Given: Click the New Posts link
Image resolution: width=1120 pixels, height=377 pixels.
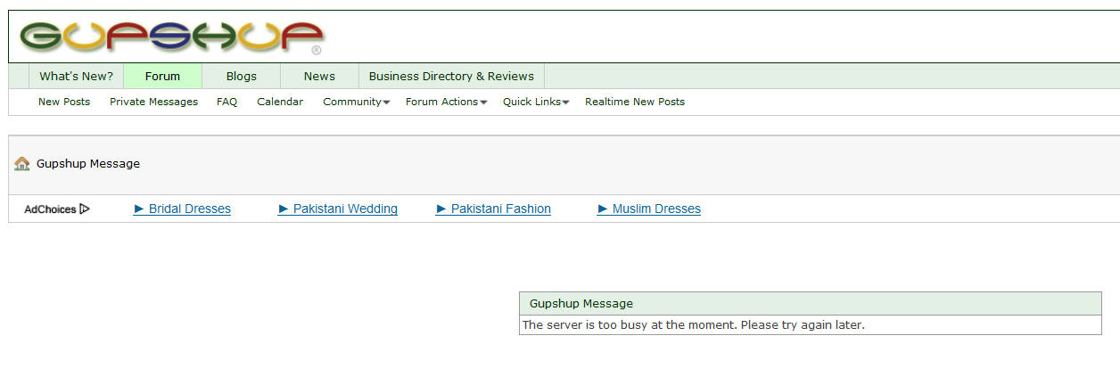Looking at the screenshot, I should (64, 102).
